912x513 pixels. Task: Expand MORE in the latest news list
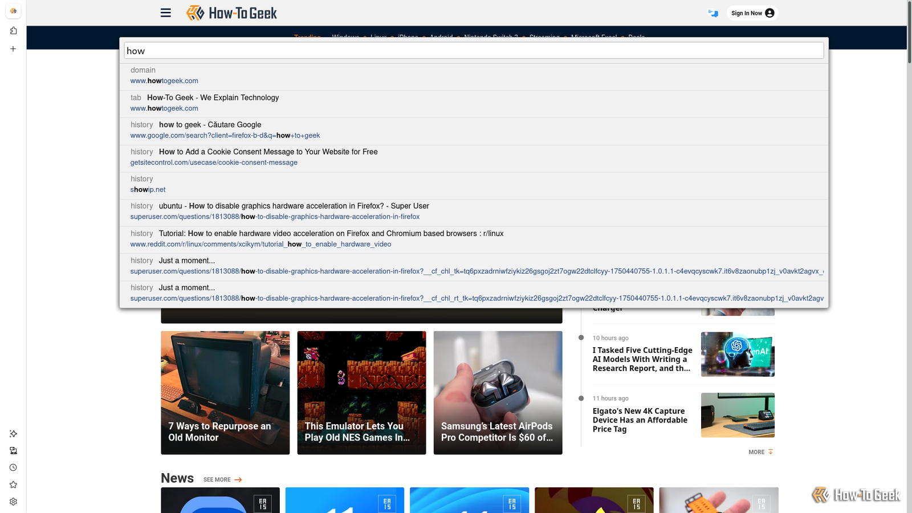tap(761, 452)
